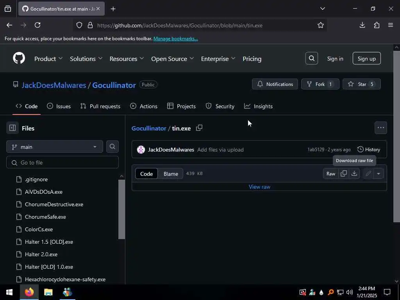Open commit History link
This screenshot has width=400, height=300.
(369, 150)
